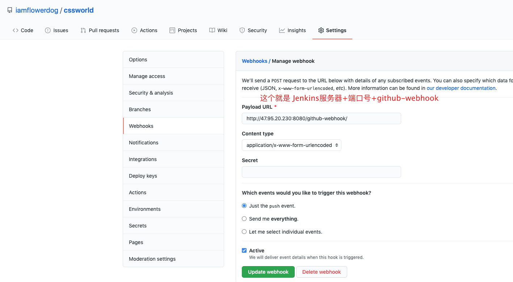Viewport: 513px width, 282px height.
Task: Open Branches in the settings sidebar
Action: point(173,109)
